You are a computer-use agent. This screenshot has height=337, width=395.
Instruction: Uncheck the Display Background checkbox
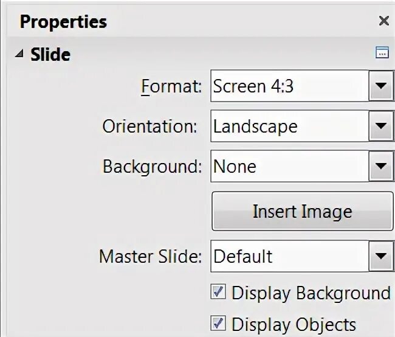pyautogui.click(x=218, y=293)
